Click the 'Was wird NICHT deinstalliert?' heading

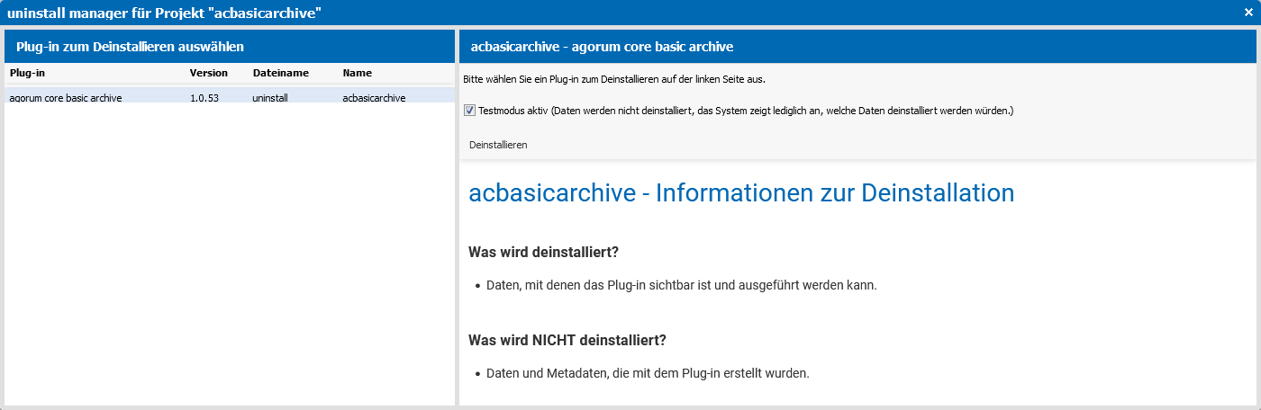point(567,340)
